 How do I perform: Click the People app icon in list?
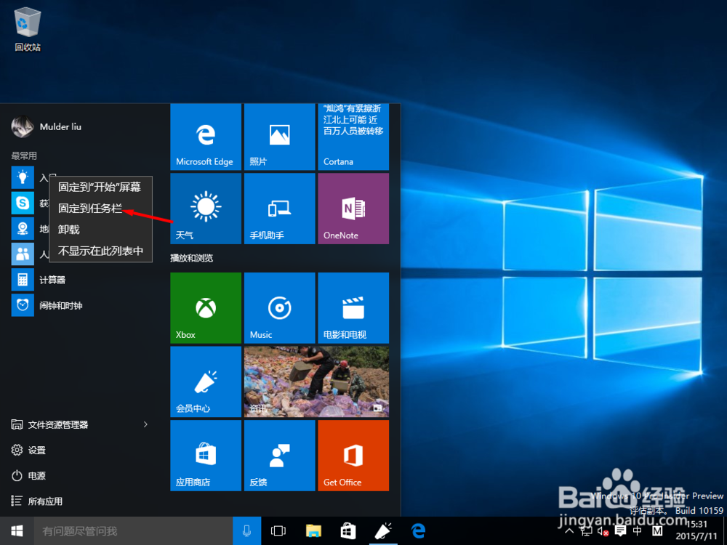point(23,254)
